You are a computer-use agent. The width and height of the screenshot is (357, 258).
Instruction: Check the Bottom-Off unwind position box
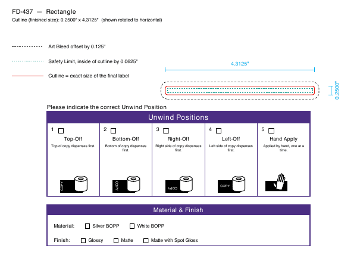click(x=114, y=130)
